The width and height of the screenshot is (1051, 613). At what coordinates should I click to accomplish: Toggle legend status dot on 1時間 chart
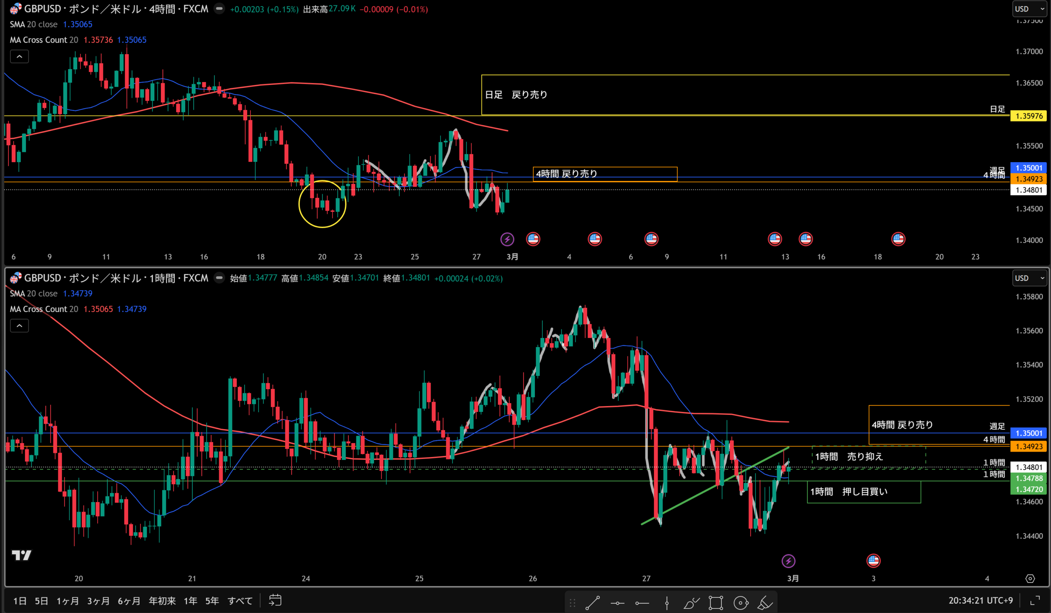coord(219,278)
